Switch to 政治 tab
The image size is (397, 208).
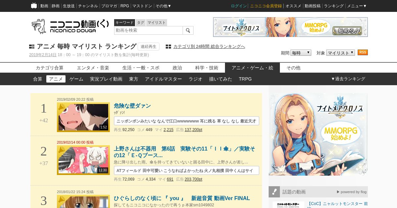tap(177, 68)
